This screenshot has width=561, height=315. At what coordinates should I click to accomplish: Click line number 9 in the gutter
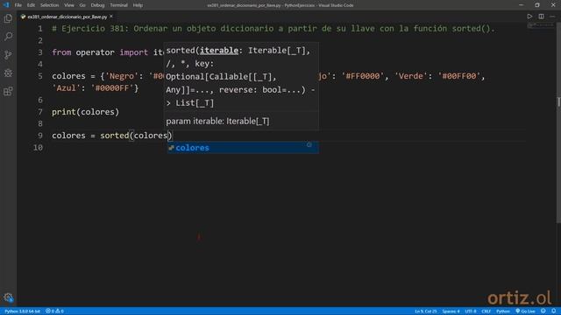(40, 136)
